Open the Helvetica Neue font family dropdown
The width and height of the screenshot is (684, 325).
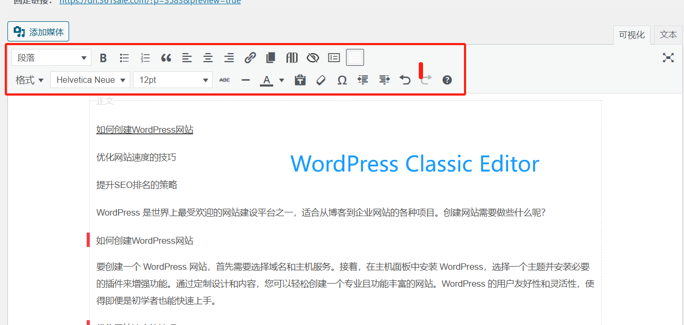89,80
